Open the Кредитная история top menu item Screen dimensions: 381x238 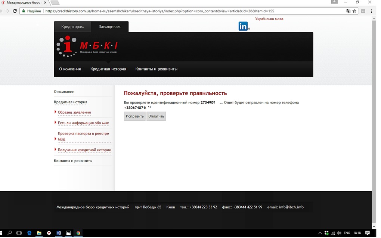coord(108,69)
